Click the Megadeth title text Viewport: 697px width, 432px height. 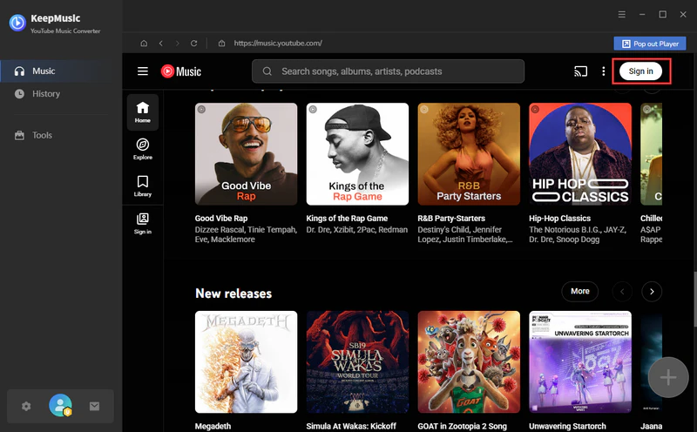tap(213, 426)
